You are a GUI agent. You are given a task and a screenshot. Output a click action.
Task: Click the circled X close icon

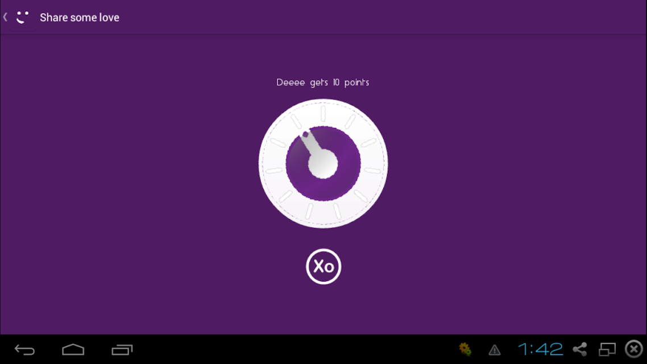tap(634, 349)
